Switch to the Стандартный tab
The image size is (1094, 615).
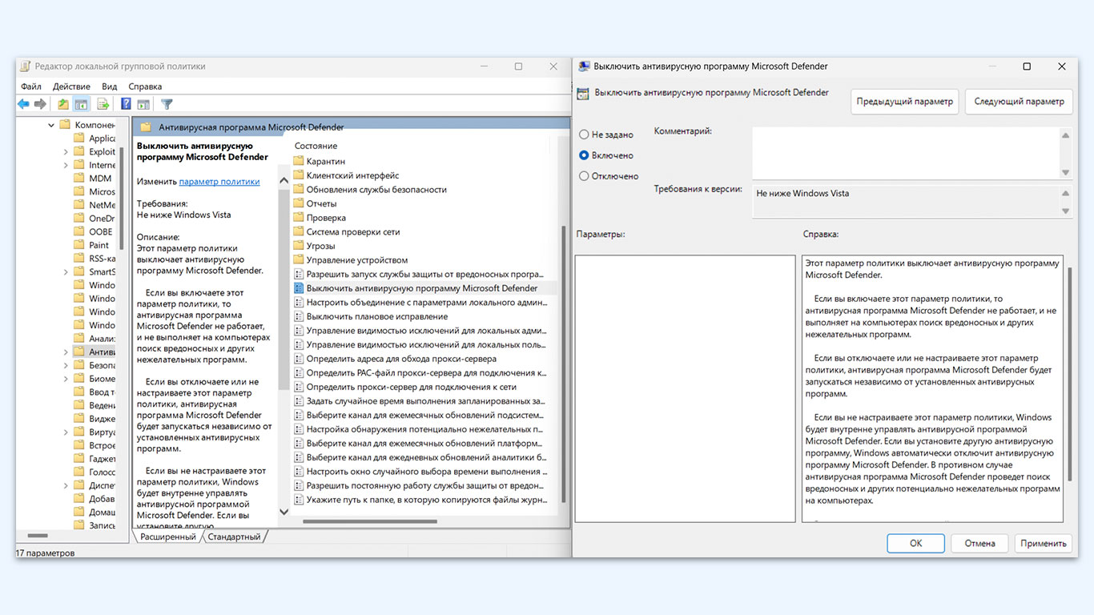pos(234,537)
